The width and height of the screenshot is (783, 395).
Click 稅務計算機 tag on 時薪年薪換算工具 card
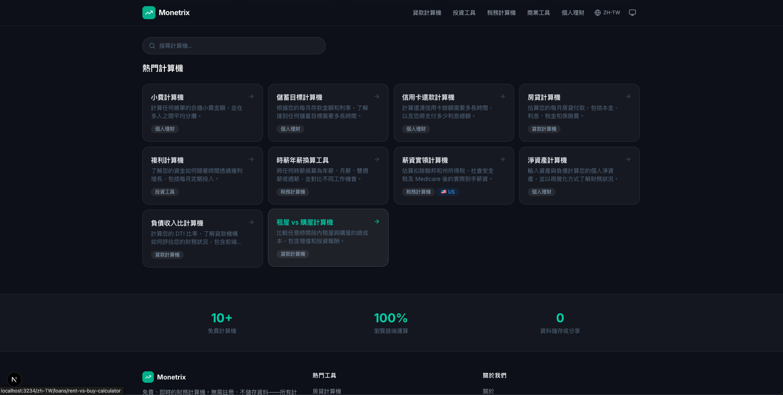pos(293,192)
